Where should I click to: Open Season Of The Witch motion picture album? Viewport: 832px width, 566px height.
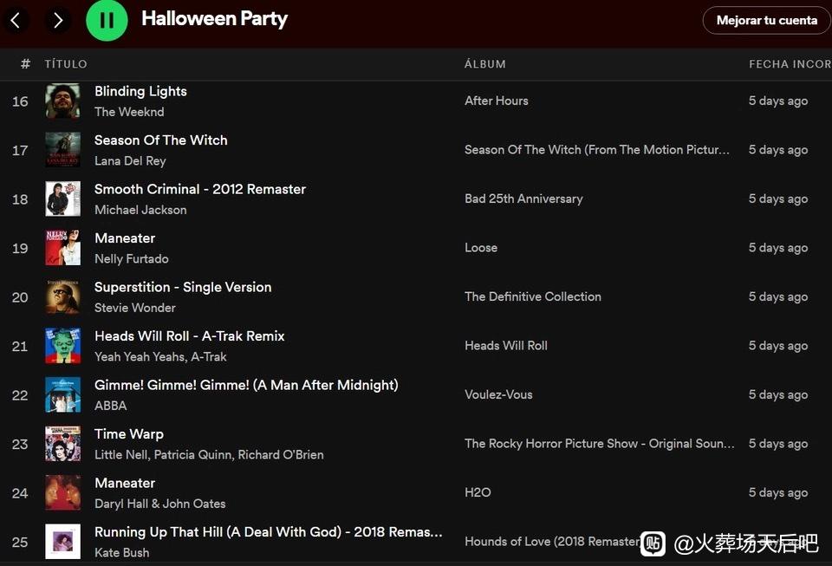[x=597, y=150]
